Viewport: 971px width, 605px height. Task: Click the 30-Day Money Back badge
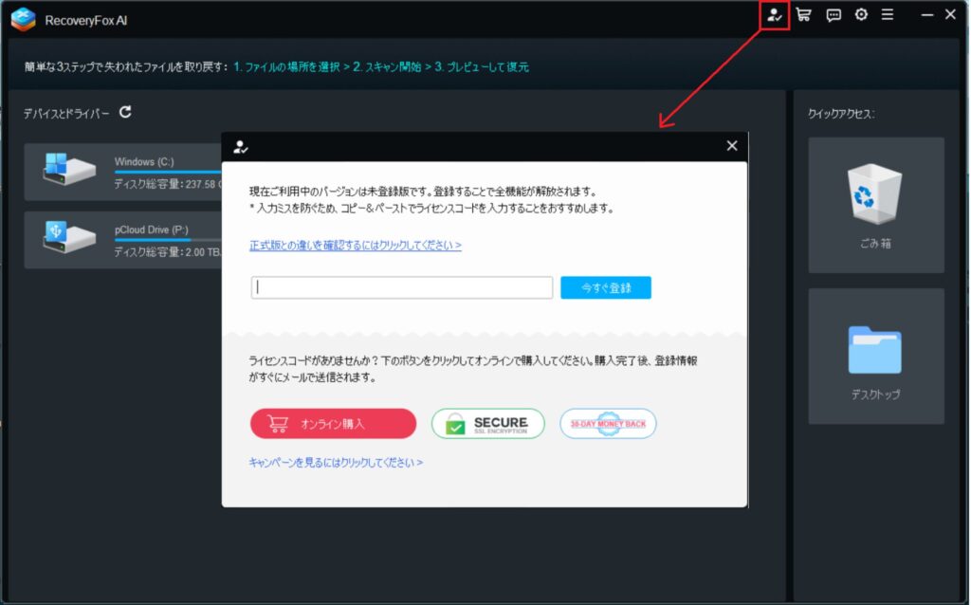click(608, 424)
